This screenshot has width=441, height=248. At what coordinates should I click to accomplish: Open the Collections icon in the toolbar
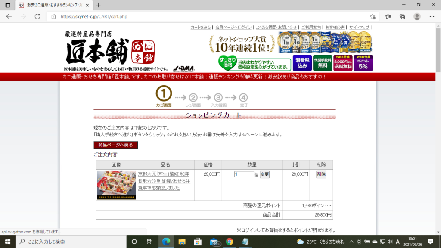pos(403,17)
